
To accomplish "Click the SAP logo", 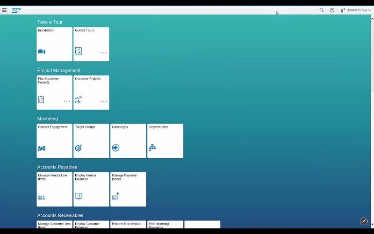I will coord(16,10).
